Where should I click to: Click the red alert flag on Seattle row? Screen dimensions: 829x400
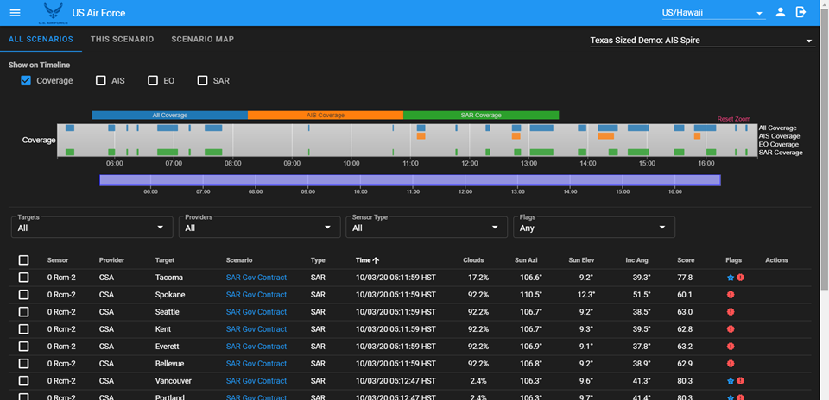click(x=731, y=312)
